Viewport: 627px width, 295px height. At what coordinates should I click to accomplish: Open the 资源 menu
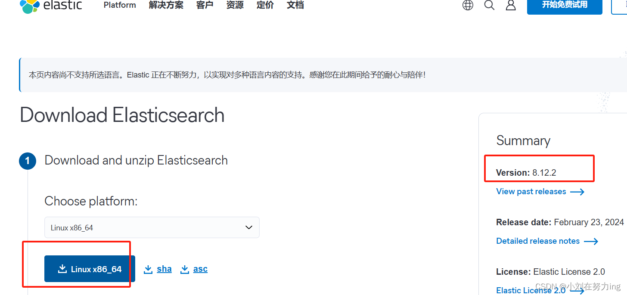(235, 5)
